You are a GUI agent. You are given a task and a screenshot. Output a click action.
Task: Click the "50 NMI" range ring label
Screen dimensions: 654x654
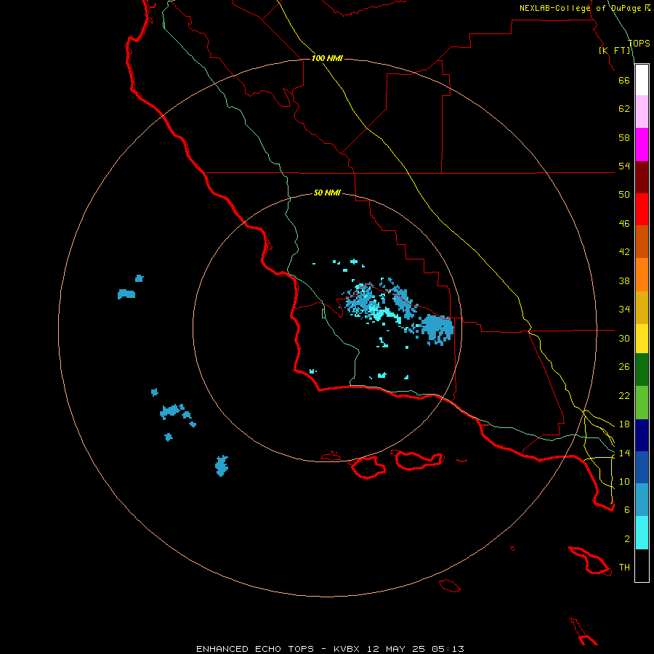point(327,193)
